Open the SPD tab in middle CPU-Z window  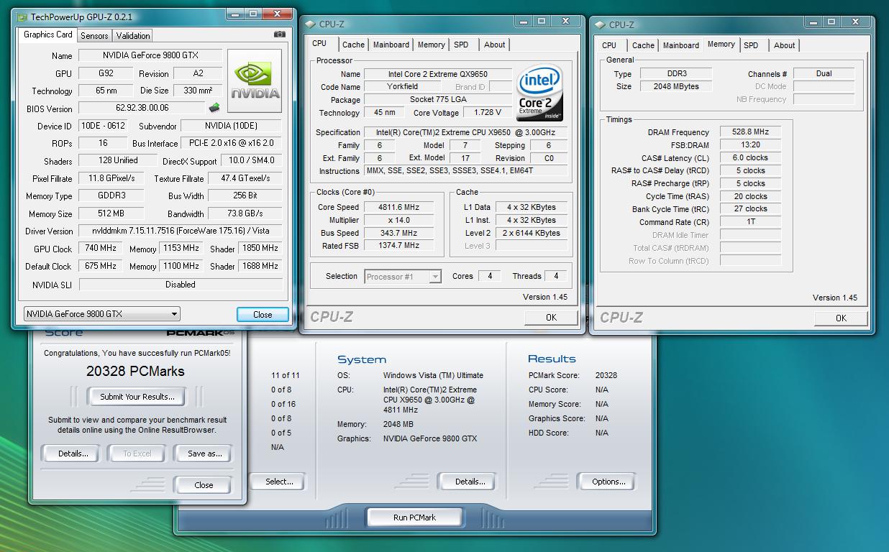pyautogui.click(x=461, y=45)
